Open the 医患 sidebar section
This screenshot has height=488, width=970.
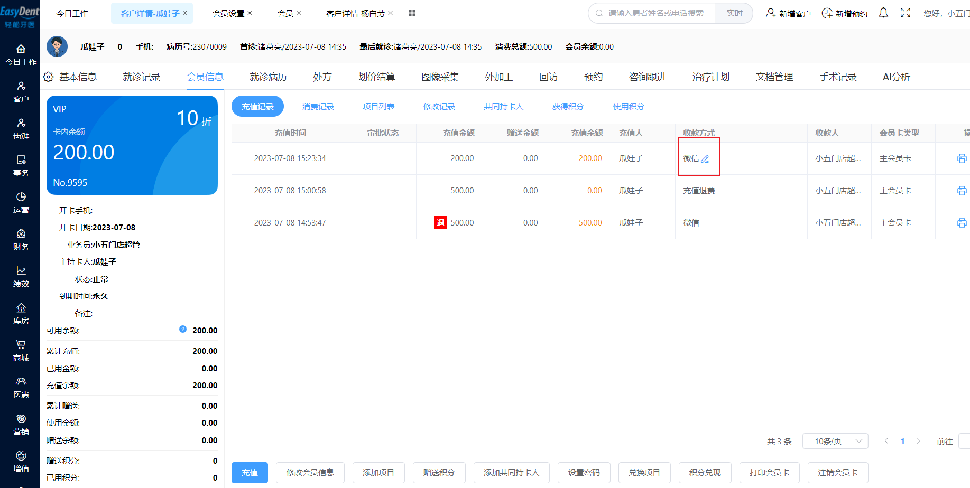click(x=21, y=388)
